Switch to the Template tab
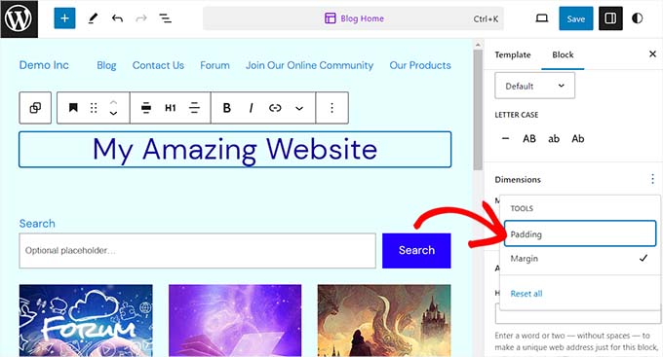Screen dimensions: 663x357 coord(513,54)
